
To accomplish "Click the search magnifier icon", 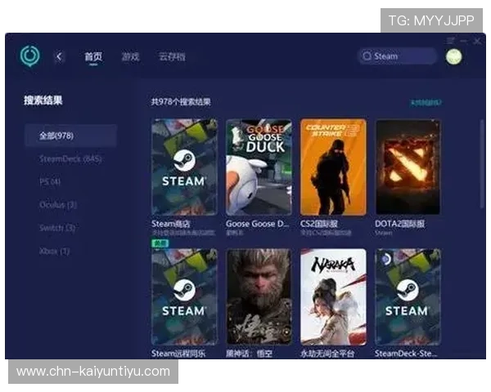I will pyautogui.click(x=367, y=56).
